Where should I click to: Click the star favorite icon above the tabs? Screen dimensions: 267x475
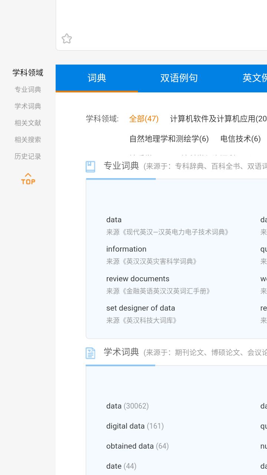(x=67, y=39)
